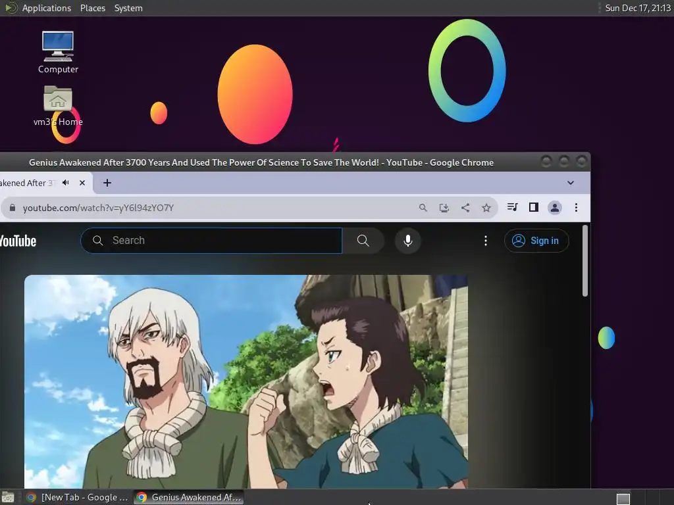This screenshot has width=674, height=505.
Task: Close the YouTube tab in Chrome
Action: click(82, 183)
